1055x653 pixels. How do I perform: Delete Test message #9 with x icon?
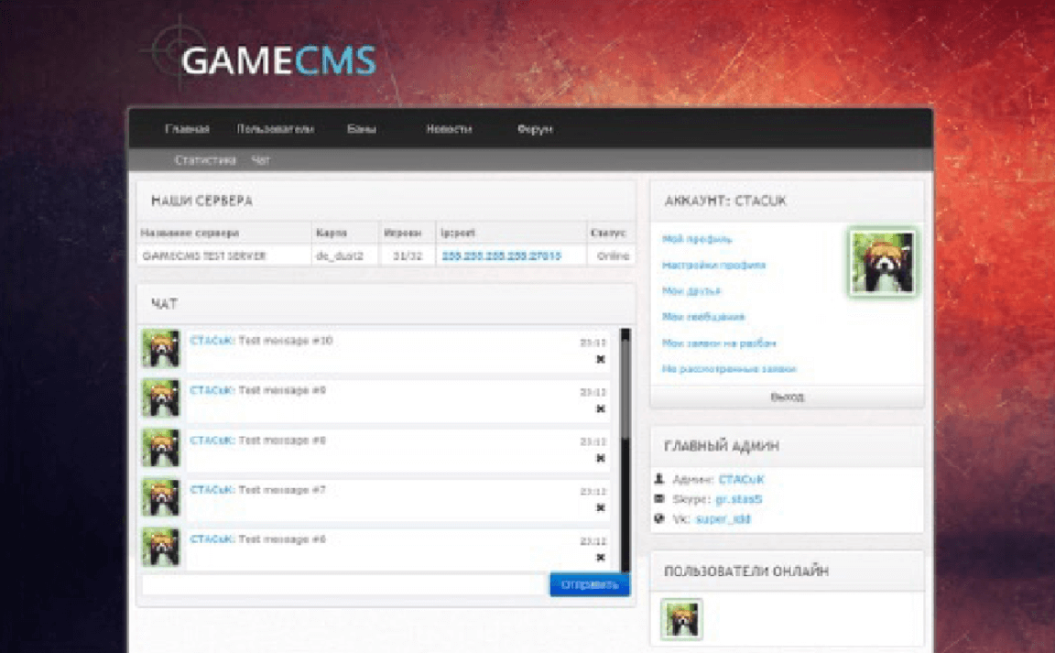point(601,409)
